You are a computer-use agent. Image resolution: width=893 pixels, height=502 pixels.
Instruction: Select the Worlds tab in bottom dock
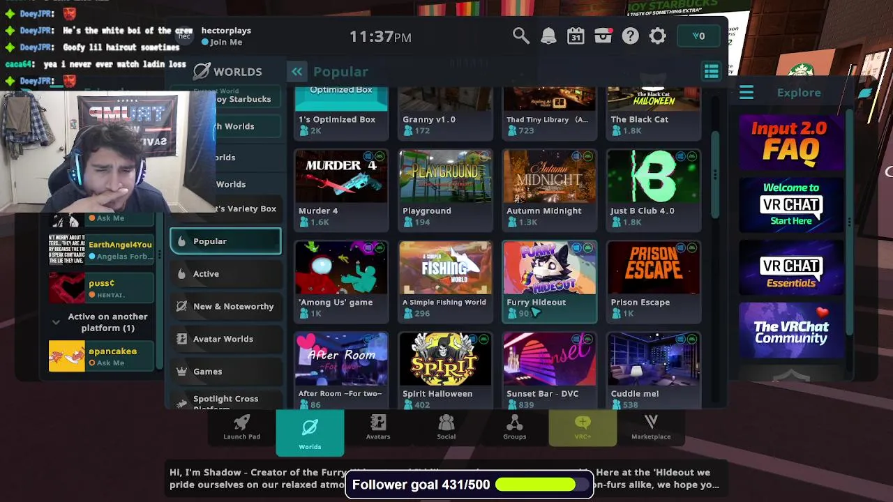tap(310, 432)
